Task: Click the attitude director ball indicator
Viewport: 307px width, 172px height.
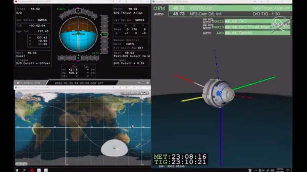Action: [78, 34]
